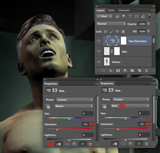Delete adjustment layer in right Properties panel
The height and width of the screenshot is (153, 160).
[x=146, y=144]
